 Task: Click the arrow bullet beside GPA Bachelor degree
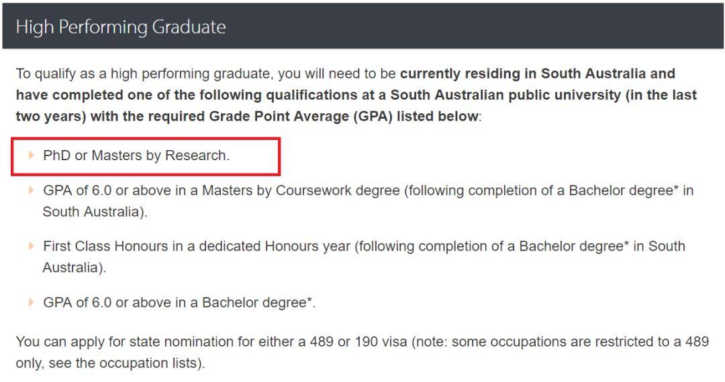coord(31,302)
